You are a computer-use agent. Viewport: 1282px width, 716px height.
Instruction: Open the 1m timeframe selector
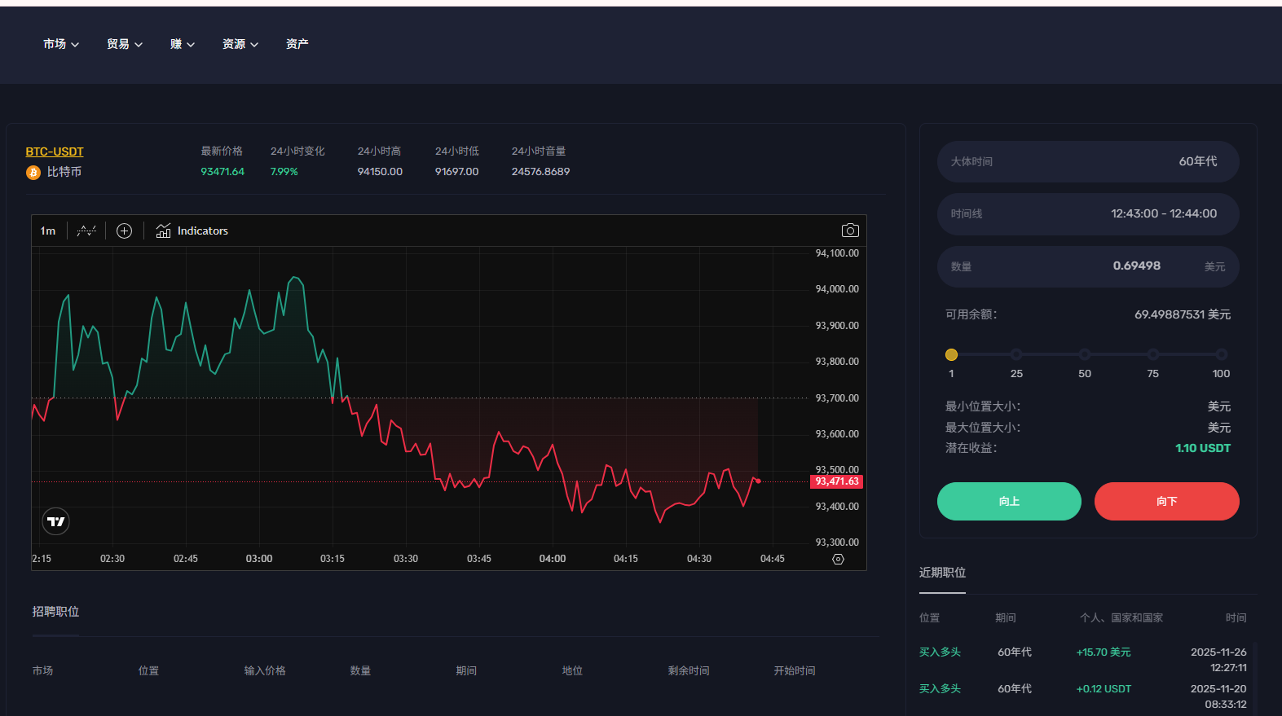(x=48, y=231)
